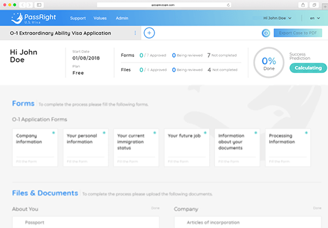Click Export Case to PDF button
The height and width of the screenshot is (228, 328).
click(x=298, y=33)
